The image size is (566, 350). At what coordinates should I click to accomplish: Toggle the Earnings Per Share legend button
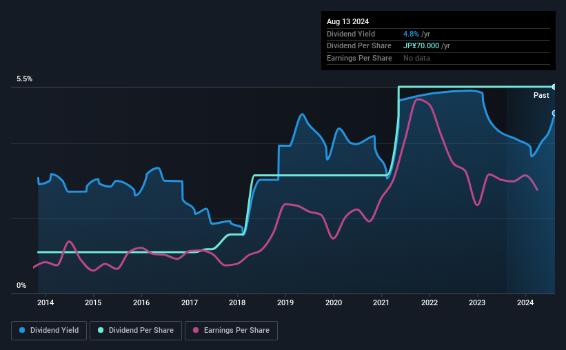[231, 331]
